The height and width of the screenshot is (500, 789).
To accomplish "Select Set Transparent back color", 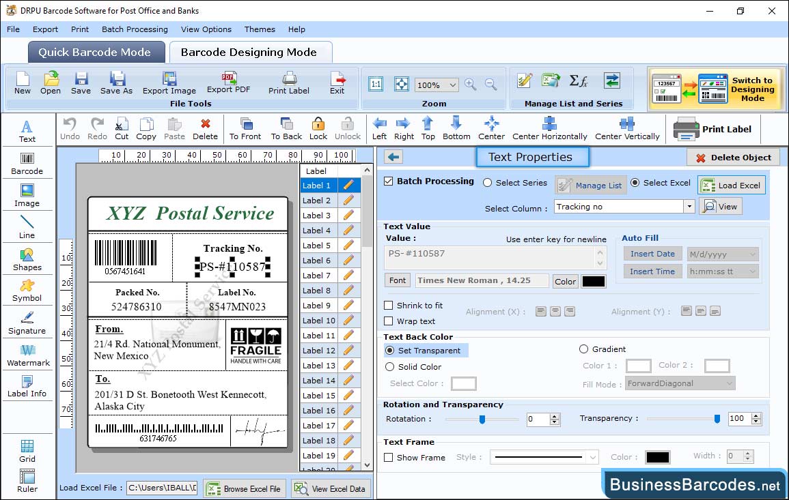I will pyautogui.click(x=389, y=350).
